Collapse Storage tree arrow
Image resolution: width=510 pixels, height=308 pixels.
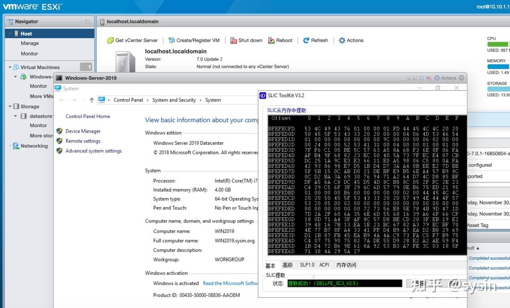click(10, 107)
